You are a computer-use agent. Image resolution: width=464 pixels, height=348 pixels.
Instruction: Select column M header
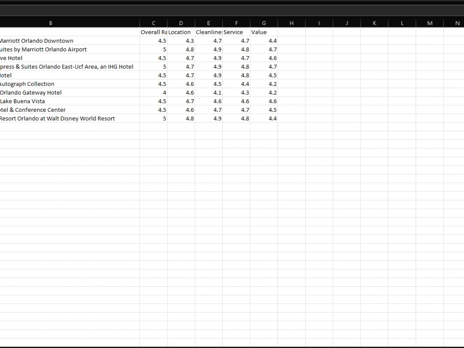(430, 23)
